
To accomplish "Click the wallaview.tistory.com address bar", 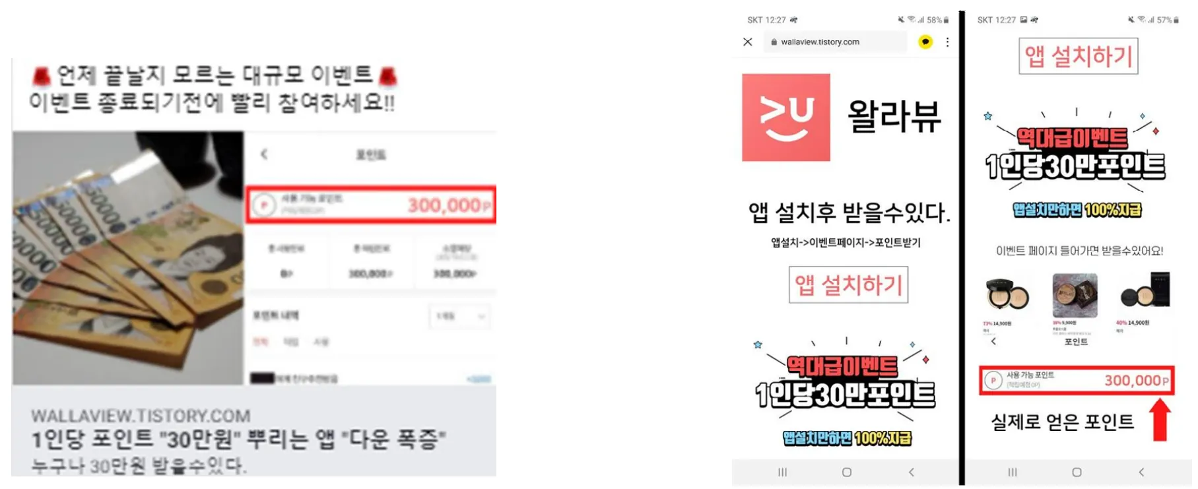I will 836,42.
